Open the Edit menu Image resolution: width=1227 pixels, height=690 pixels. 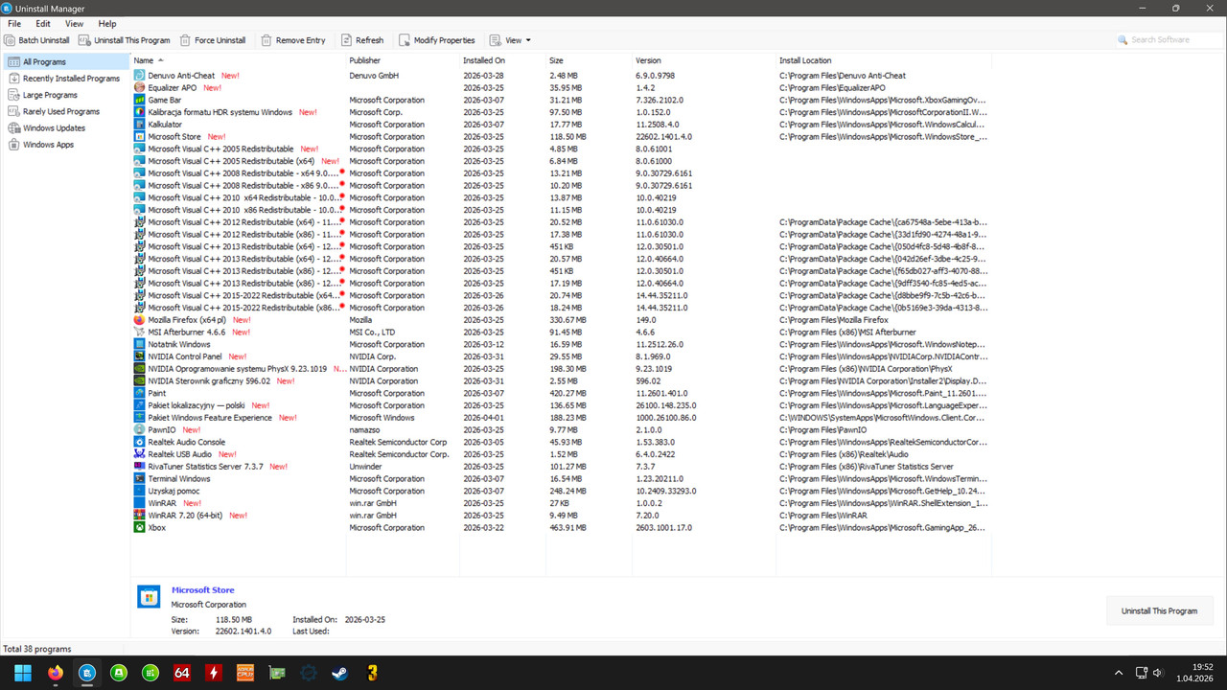(x=43, y=23)
